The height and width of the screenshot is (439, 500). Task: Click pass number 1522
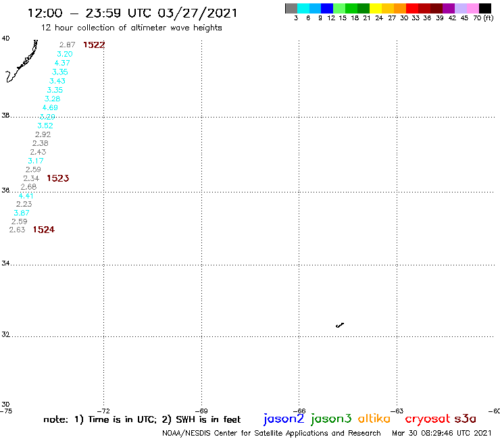[94, 45]
